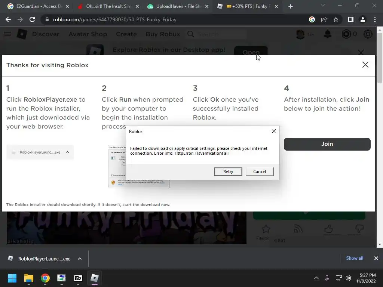Click the thumbs up like icon
This screenshot has width=383, height=287.
(x=328, y=229)
